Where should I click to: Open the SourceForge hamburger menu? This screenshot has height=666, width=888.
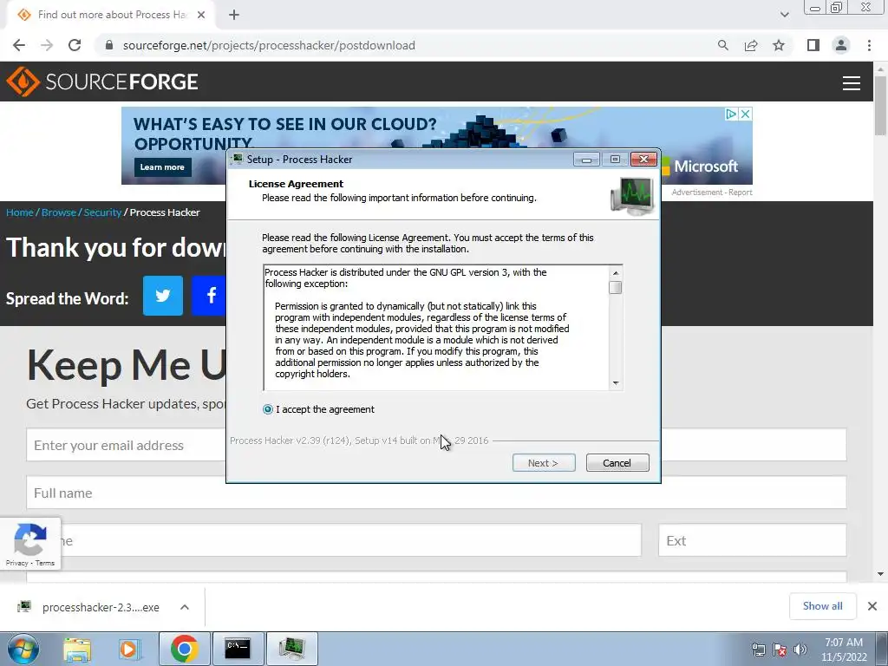852,83
